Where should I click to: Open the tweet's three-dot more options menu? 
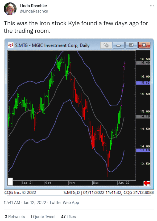pyautogui.click(x=152, y=6)
